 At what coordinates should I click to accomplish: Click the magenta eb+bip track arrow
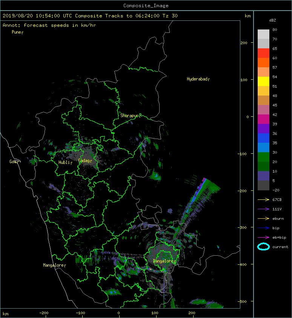pos(263,238)
